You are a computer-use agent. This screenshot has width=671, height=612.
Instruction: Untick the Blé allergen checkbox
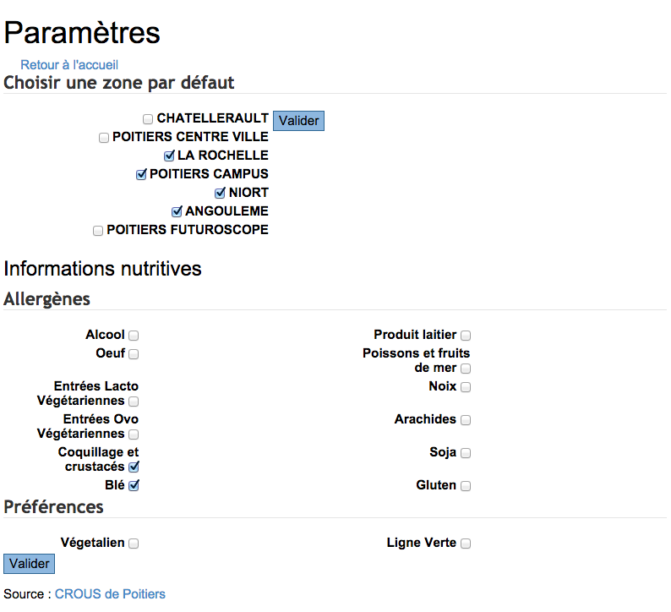134,486
